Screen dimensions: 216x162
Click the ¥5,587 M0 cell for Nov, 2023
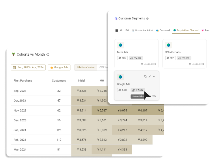coord(102,110)
